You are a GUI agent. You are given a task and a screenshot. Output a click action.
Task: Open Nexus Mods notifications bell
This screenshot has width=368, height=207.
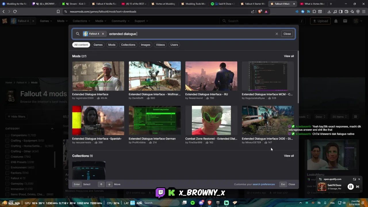tap(336, 21)
